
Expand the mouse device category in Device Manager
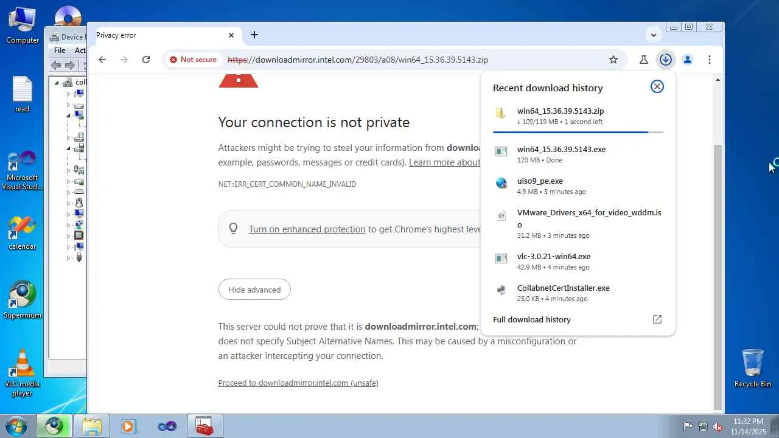tap(68, 202)
